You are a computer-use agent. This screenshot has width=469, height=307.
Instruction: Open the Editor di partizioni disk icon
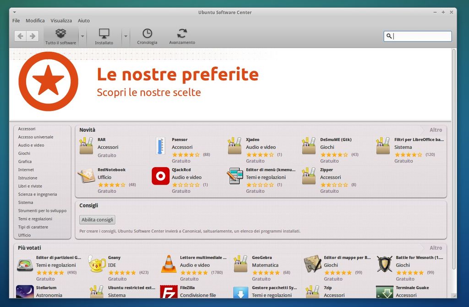coord(25,265)
